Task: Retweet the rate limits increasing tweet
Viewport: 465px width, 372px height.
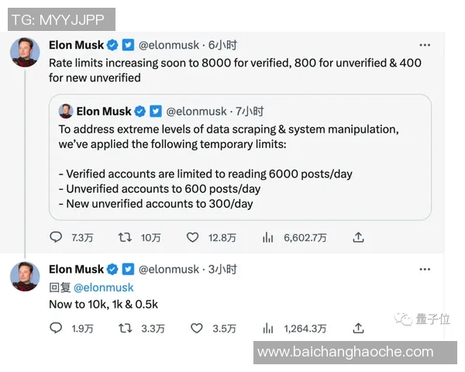Action: (124, 237)
